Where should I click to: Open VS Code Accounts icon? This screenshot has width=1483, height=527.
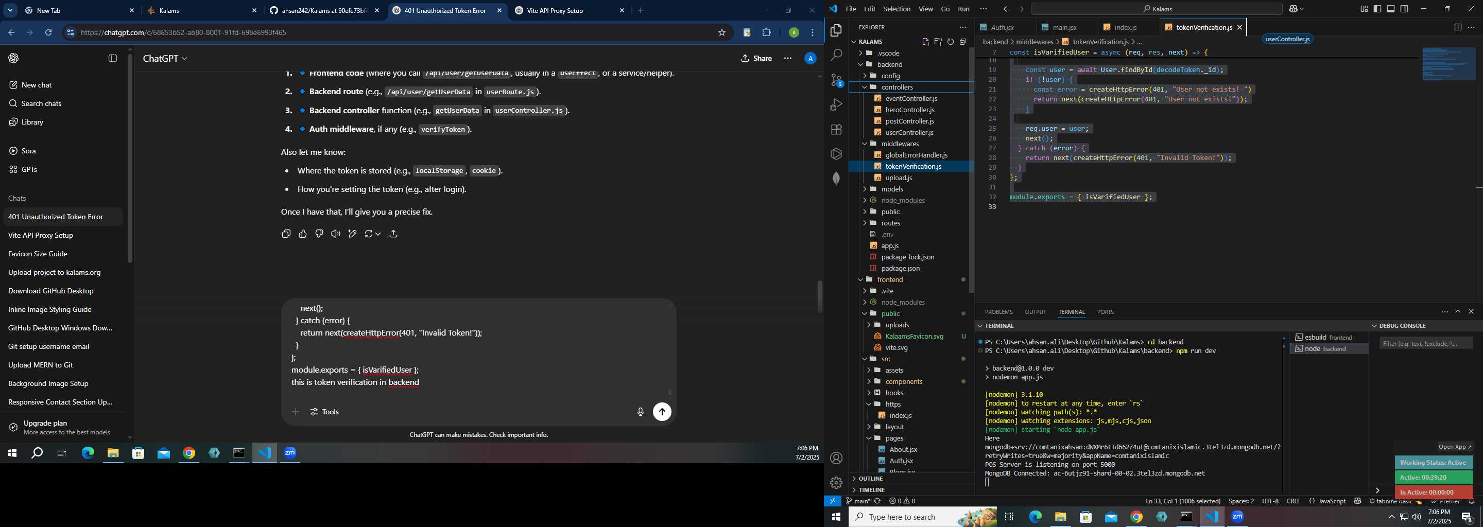(836, 458)
